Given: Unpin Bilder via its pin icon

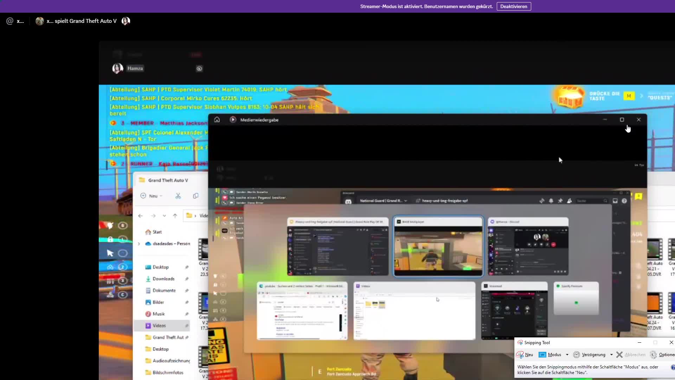Looking at the screenshot, I should point(187,302).
